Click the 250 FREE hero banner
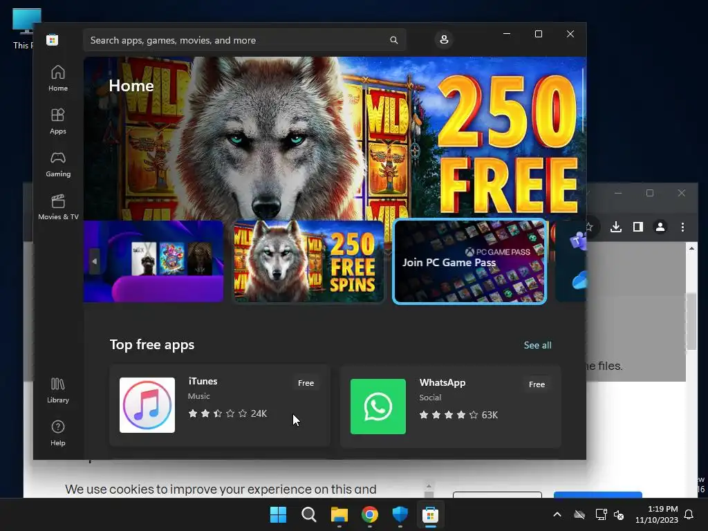Viewport: 708px width, 531px height. pos(335,138)
